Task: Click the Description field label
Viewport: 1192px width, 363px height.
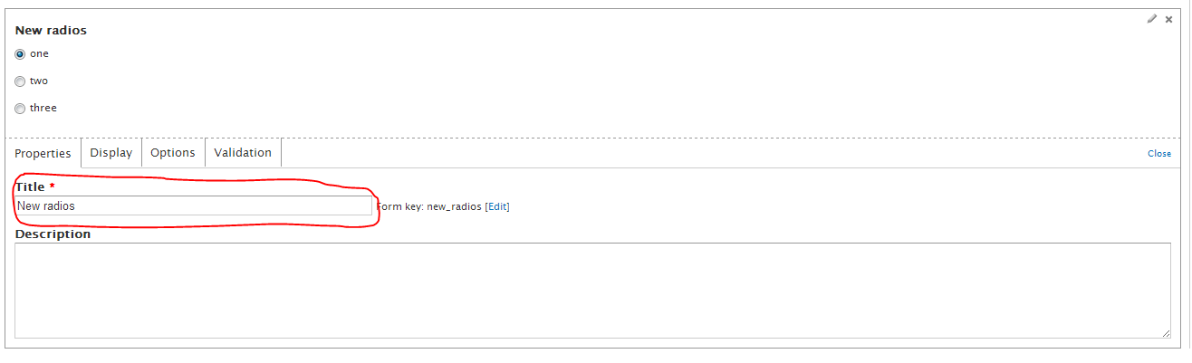Action: click(x=53, y=234)
